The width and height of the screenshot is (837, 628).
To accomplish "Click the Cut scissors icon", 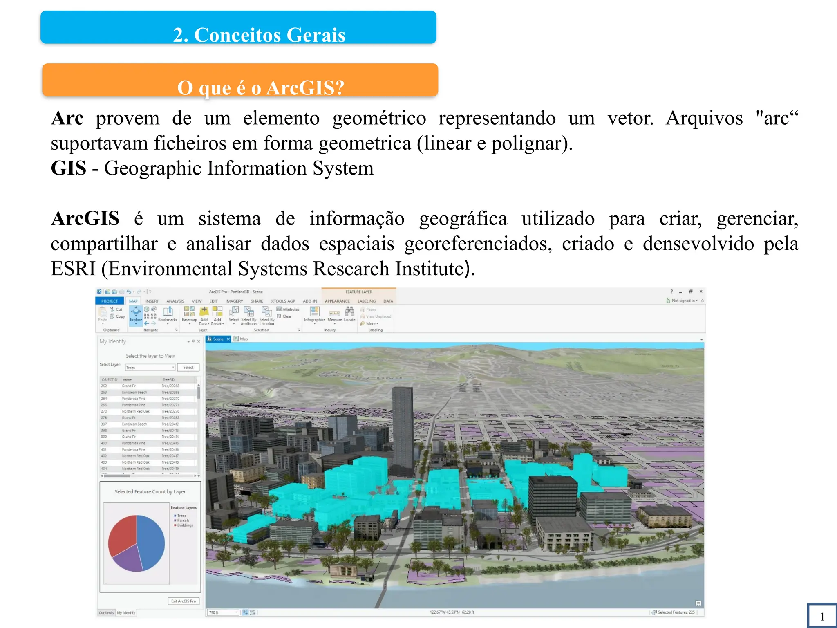I will 112,310.
